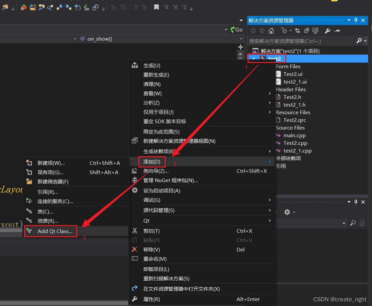The width and height of the screenshot is (372, 306).
Task: Open Properties via the wrench icon
Action: click(x=328, y=30)
